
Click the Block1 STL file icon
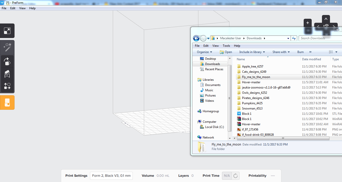(x=239, y=114)
